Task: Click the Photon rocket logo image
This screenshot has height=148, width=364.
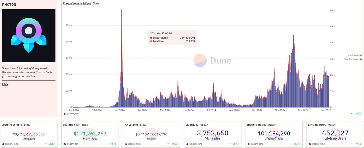Action: [x=29, y=36]
